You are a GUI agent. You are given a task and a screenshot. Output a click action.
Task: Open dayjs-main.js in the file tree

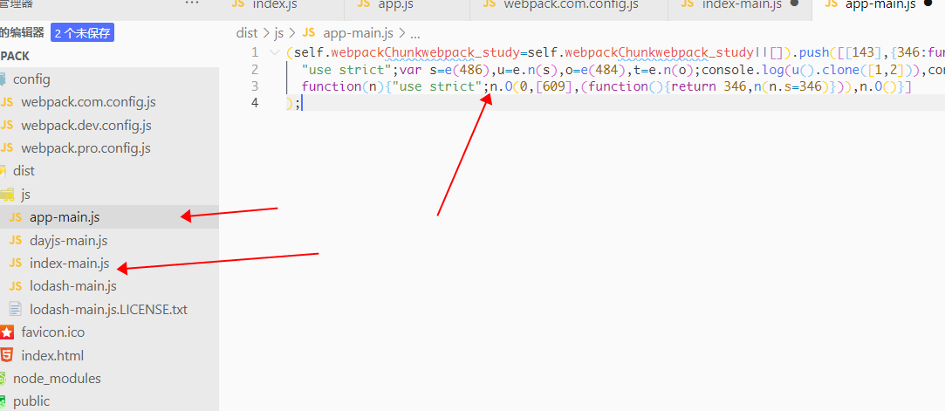point(109,241)
